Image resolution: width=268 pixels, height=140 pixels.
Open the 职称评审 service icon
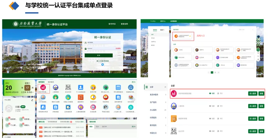tap(93, 88)
